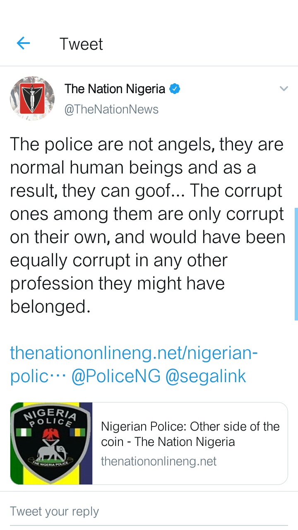Click the blue scrollbar on right edge
The height and width of the screenshot is (530, 298).
(296, 264)
